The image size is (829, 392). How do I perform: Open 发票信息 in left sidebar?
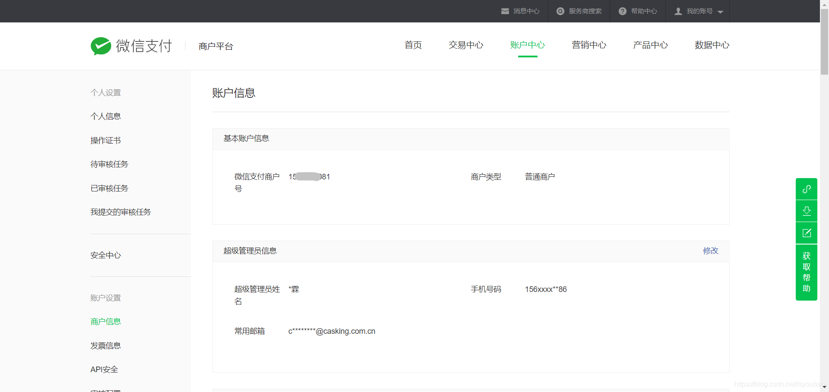click(x=106, y=346)
